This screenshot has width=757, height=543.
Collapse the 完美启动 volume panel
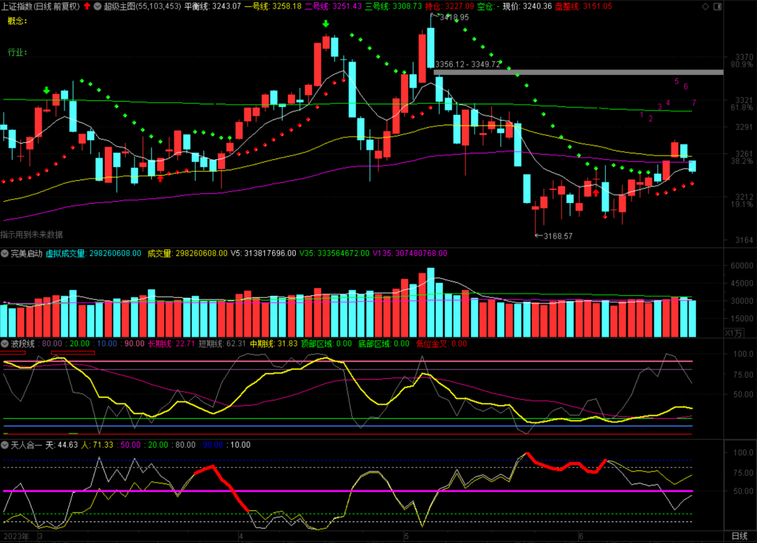click(5, 253)
